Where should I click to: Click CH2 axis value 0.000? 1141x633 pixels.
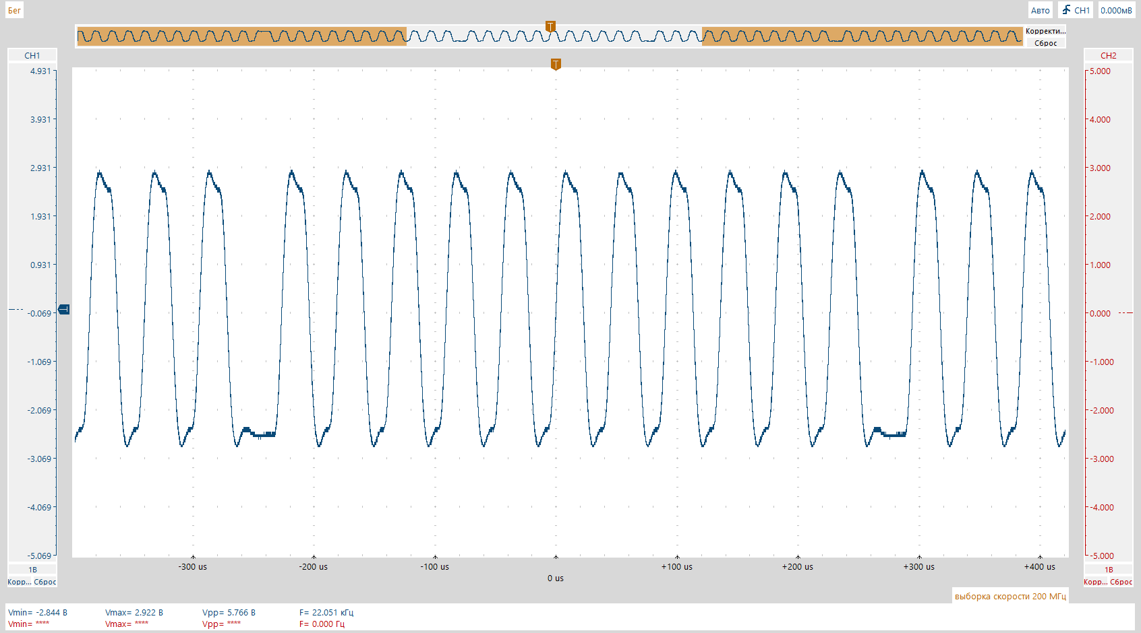[x=1100, y=313]
